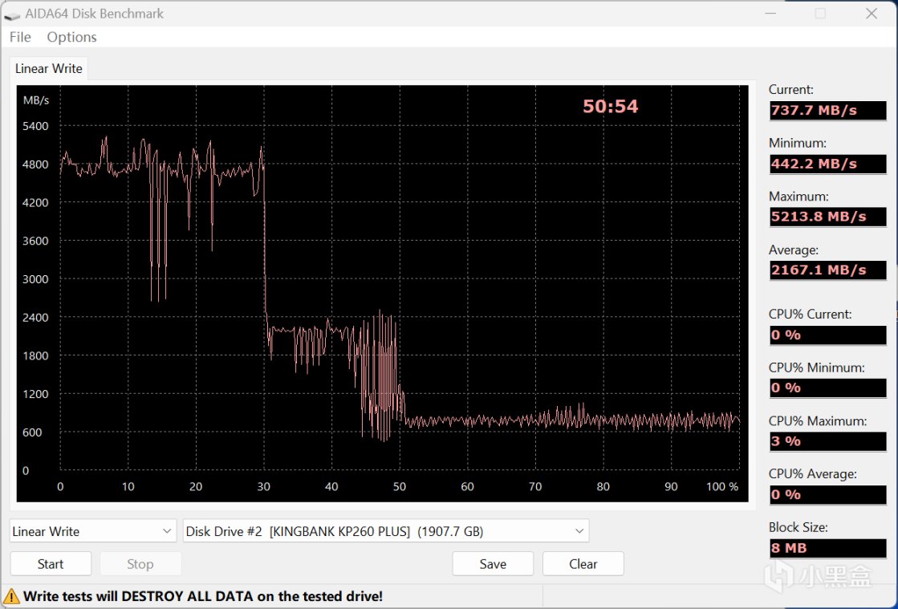Click the MB/s axis label on graph
Viewport: 898px width, 609px height.
click(36, 101)
